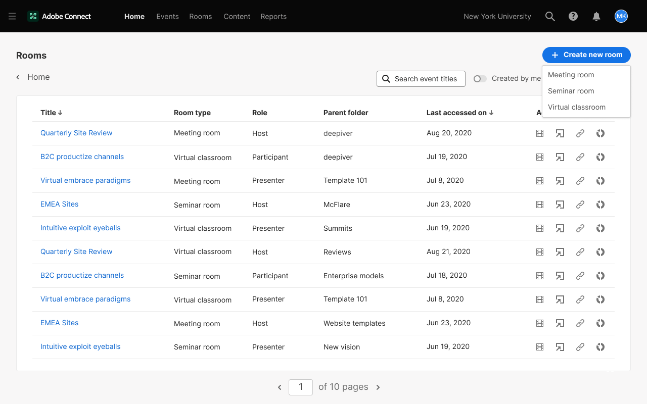Viewport: 647px width, 404px height.
Task: Go to the Home nav tab
Action: (x=134, y=16)
